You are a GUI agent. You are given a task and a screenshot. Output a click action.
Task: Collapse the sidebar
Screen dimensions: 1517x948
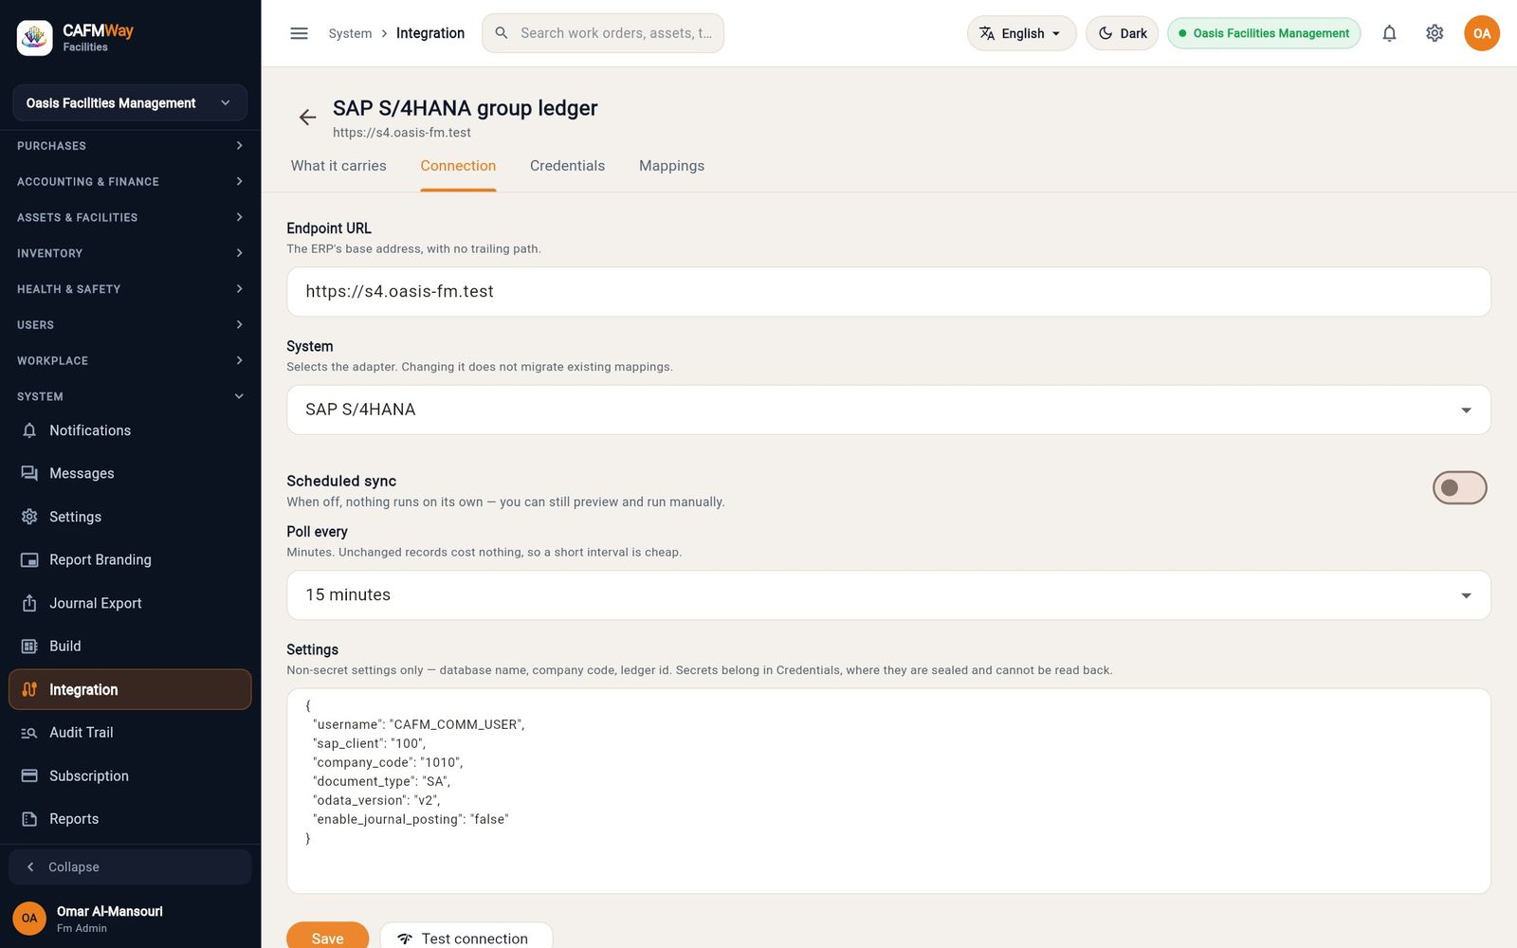130,867
